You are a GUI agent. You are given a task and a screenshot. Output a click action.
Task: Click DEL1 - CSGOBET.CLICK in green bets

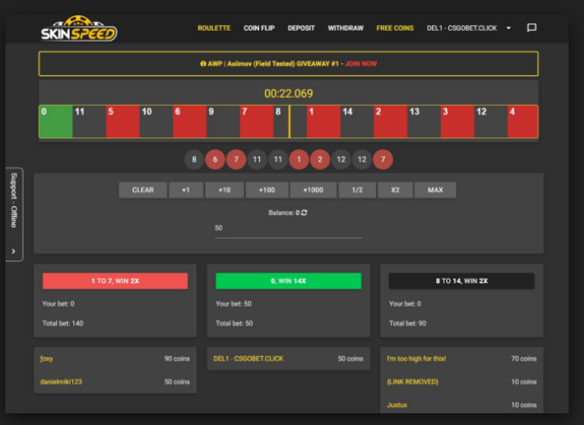point(248,359)
